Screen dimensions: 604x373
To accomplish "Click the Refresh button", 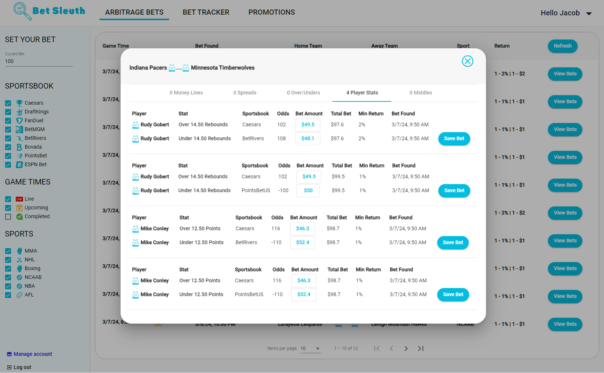I will pyautogui.click(x=563, y=46).
